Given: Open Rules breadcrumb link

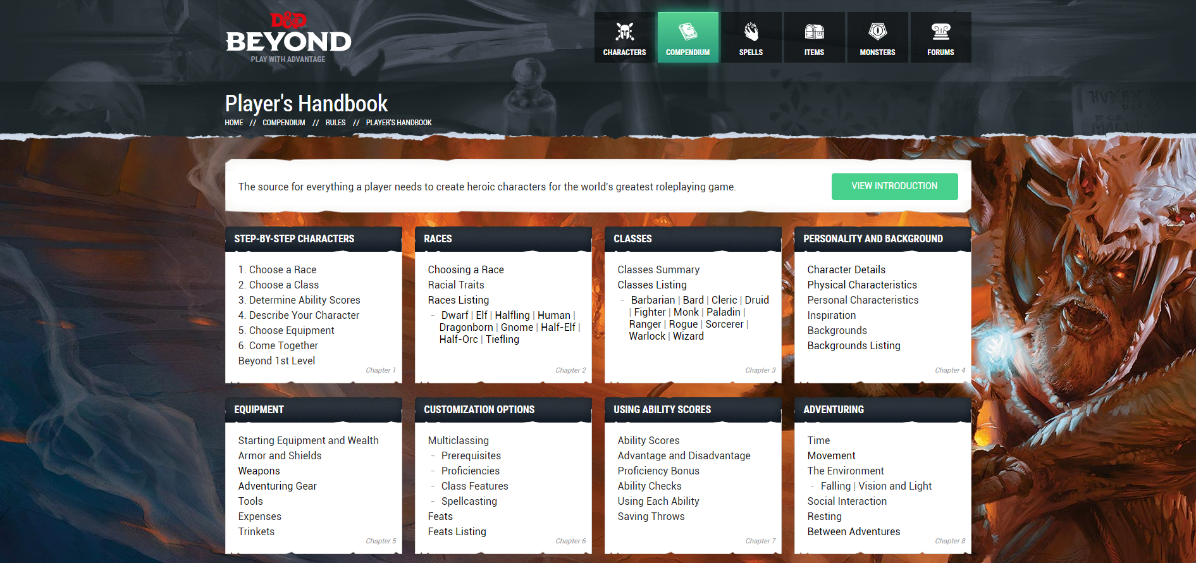Looking at the screenshot, I should 335,123.
